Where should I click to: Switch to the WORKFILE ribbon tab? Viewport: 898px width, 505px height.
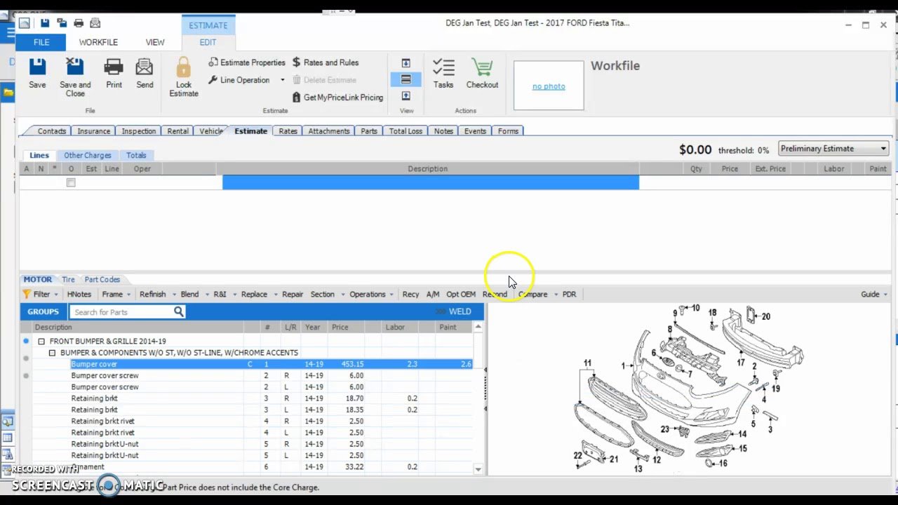coord(98,42)
